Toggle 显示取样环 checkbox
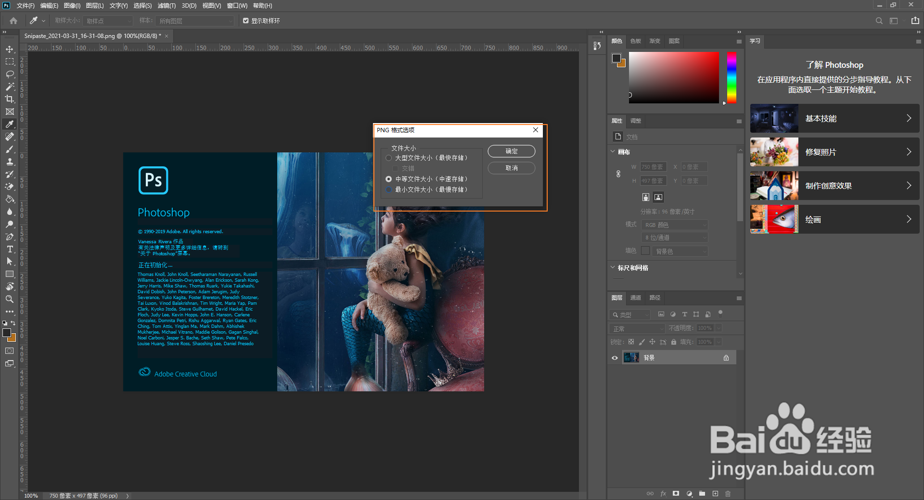Screen dimensions: 924x500 [246, 21]
